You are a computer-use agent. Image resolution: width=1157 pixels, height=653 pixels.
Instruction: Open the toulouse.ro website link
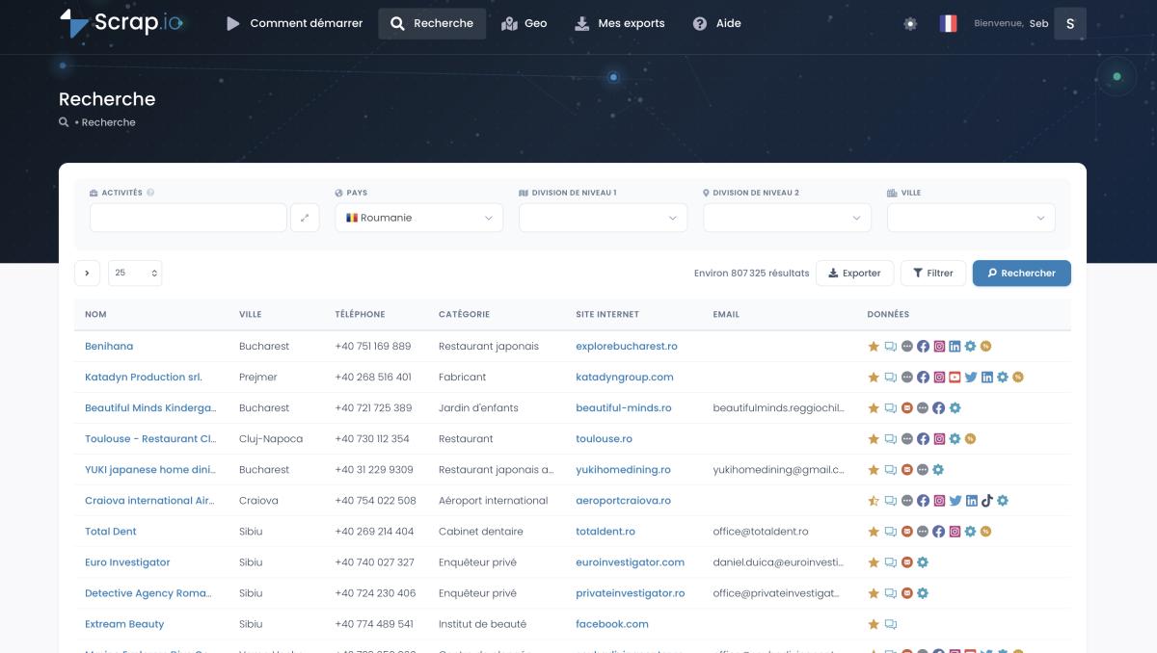click(x=604, y=439)
